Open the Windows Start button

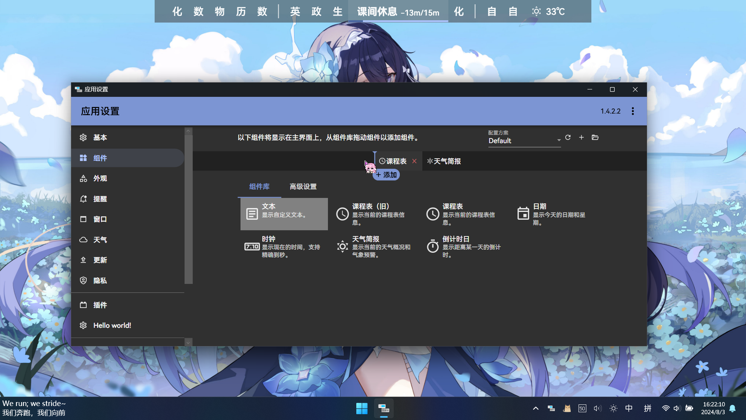coord(362,408)
